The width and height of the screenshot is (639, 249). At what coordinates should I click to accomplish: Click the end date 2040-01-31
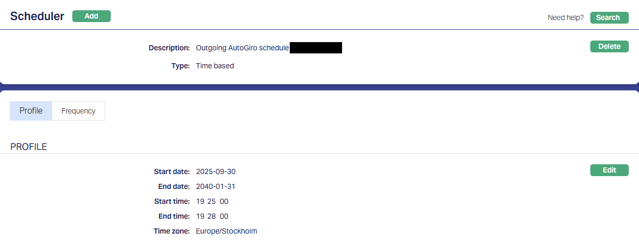tap(216, 186)
